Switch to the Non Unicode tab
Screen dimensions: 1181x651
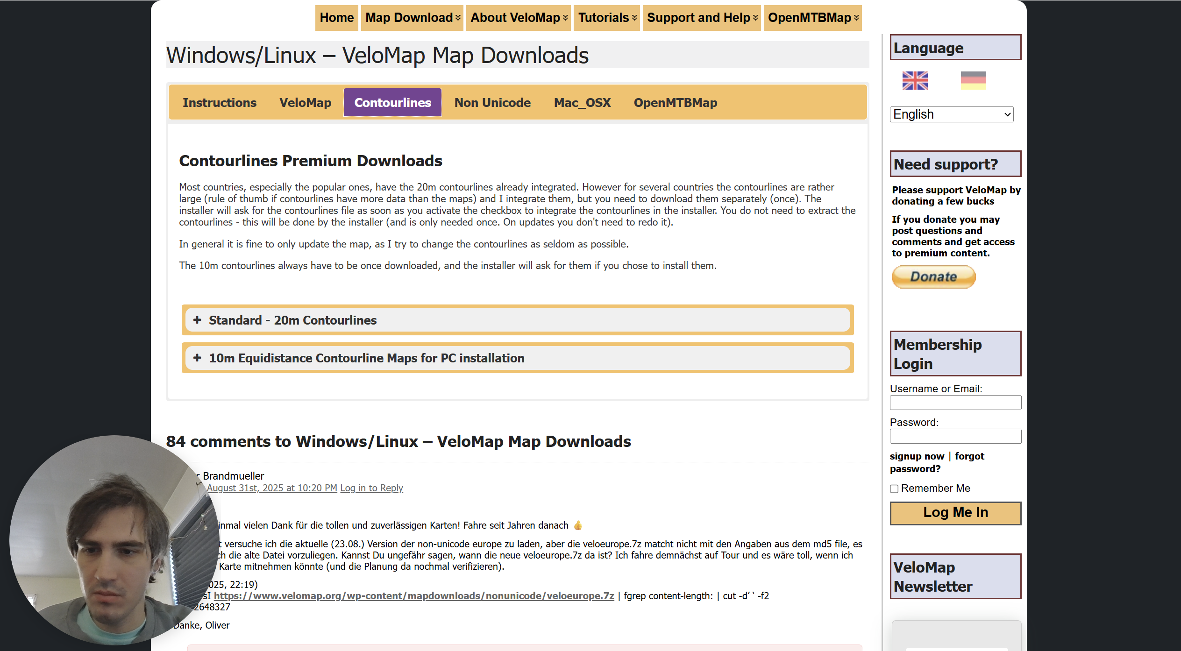click(x=492, y=103)
